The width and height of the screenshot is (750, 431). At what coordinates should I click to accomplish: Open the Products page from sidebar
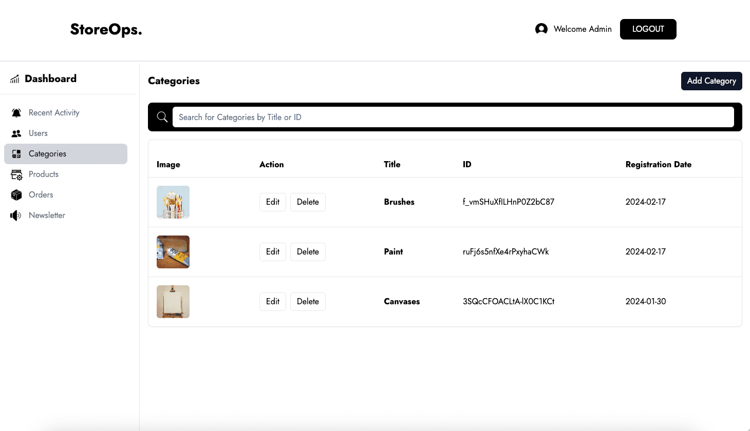point(44,174)
